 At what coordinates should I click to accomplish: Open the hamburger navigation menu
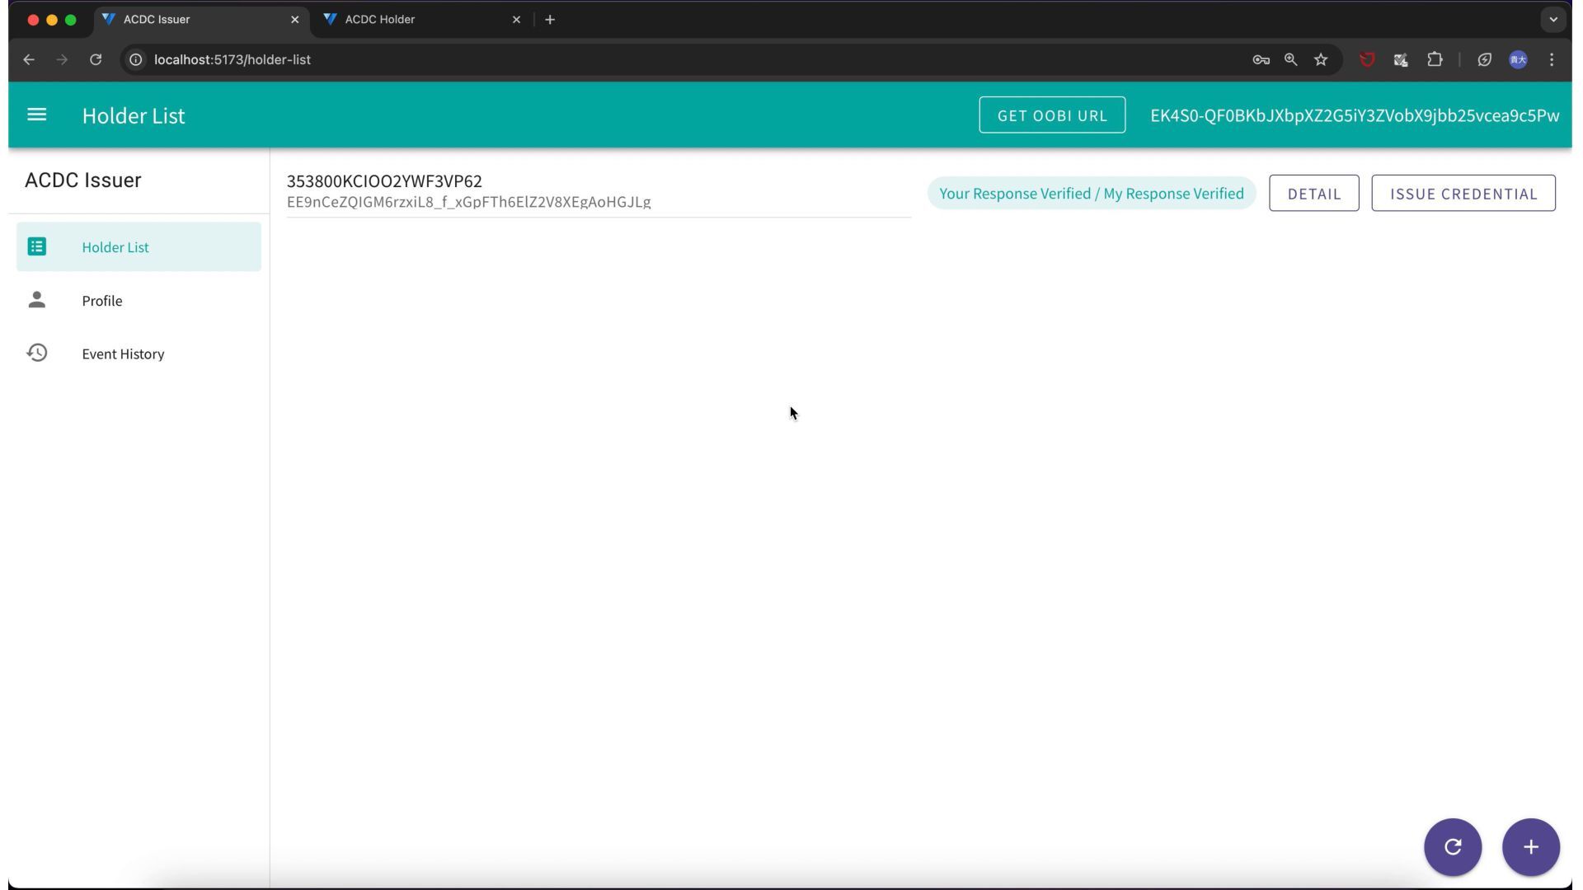coord(36,115)
